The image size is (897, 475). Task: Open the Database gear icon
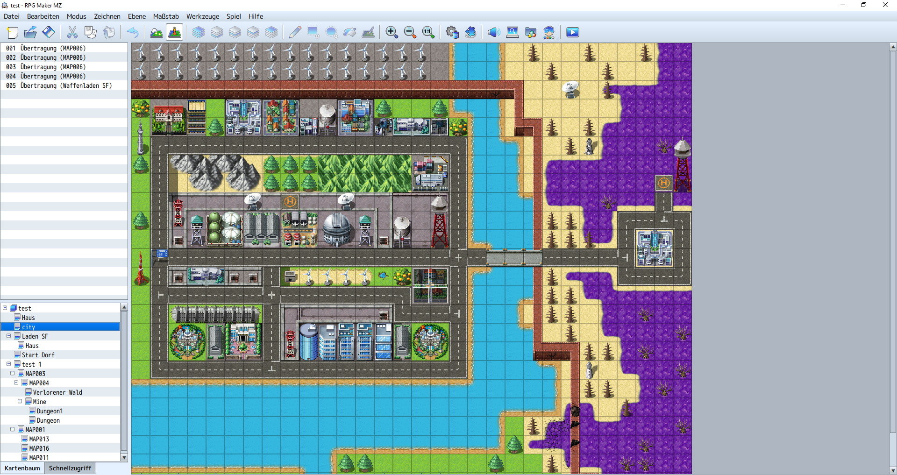(x=452, y=32)
